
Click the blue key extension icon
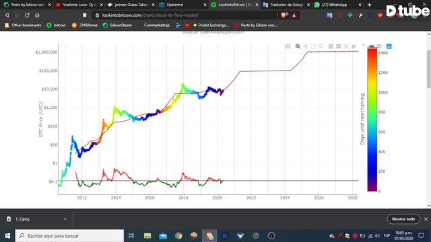350,15
